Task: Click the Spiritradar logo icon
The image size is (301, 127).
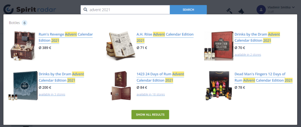Action: (9, 10)
